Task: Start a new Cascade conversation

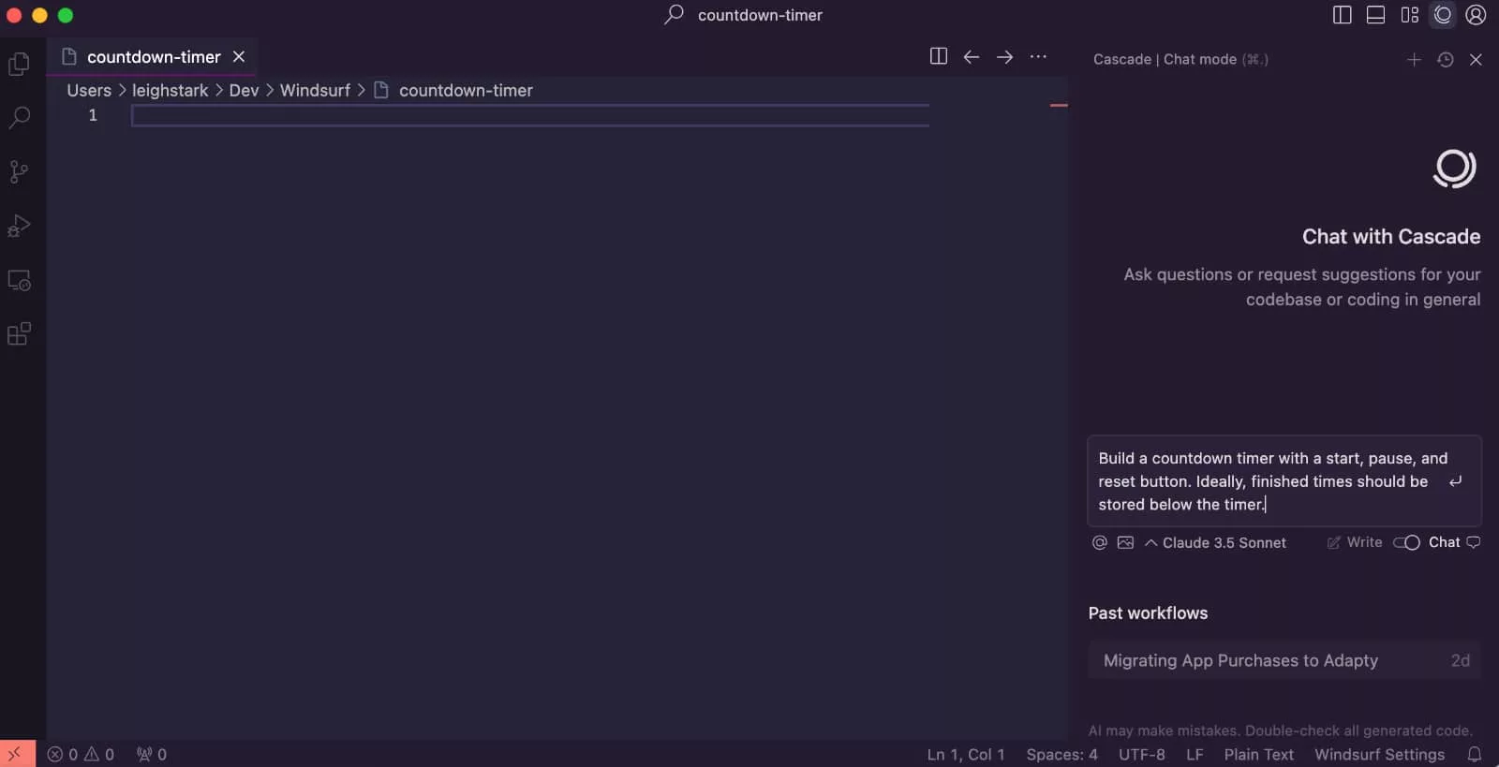Action: click(1414, 59)
